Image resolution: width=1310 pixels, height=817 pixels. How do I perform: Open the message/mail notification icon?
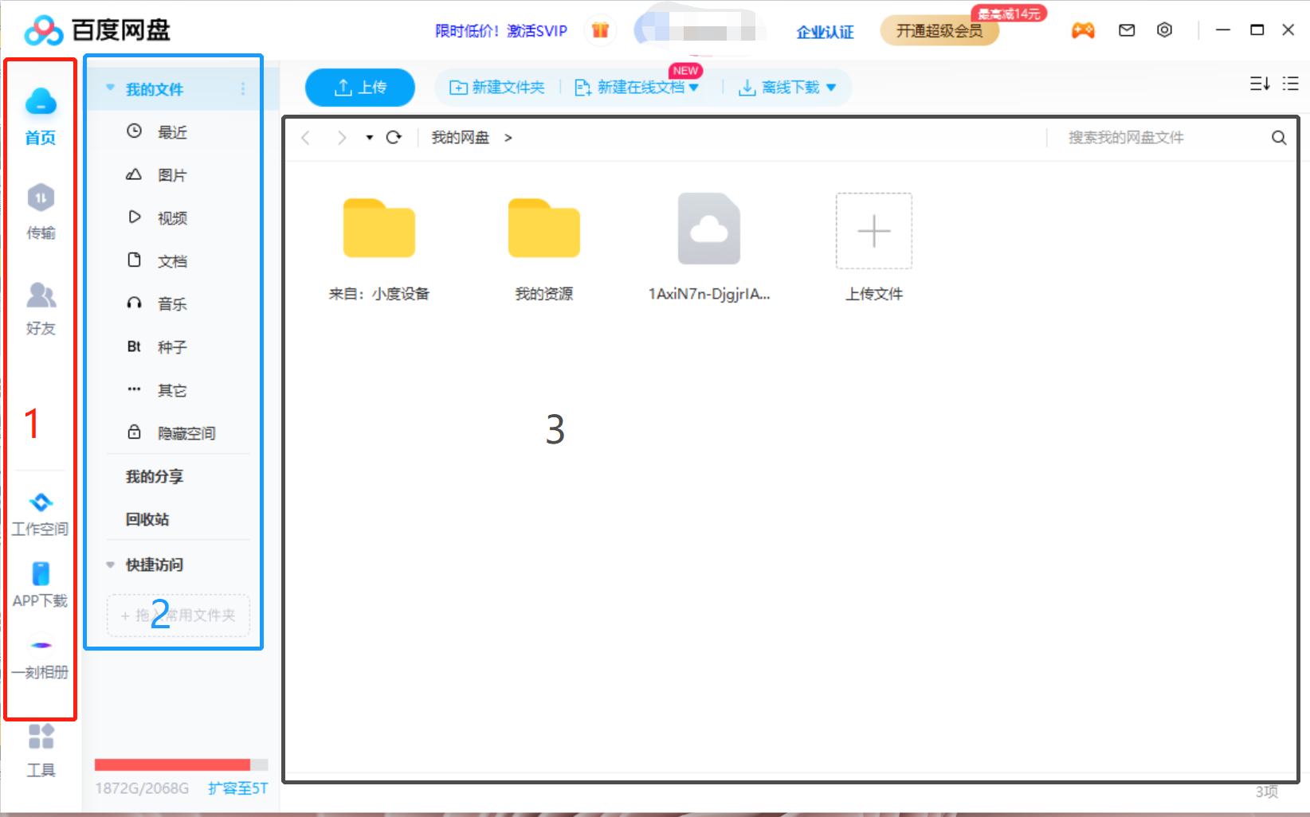pyautogui.click(x=1126, y=29)
